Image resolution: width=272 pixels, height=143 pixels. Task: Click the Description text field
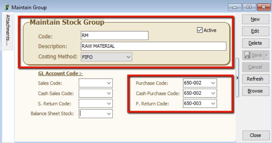153,46
